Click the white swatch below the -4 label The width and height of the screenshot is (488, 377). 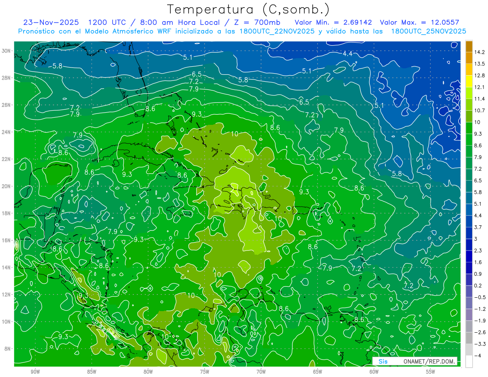(469, 362)
